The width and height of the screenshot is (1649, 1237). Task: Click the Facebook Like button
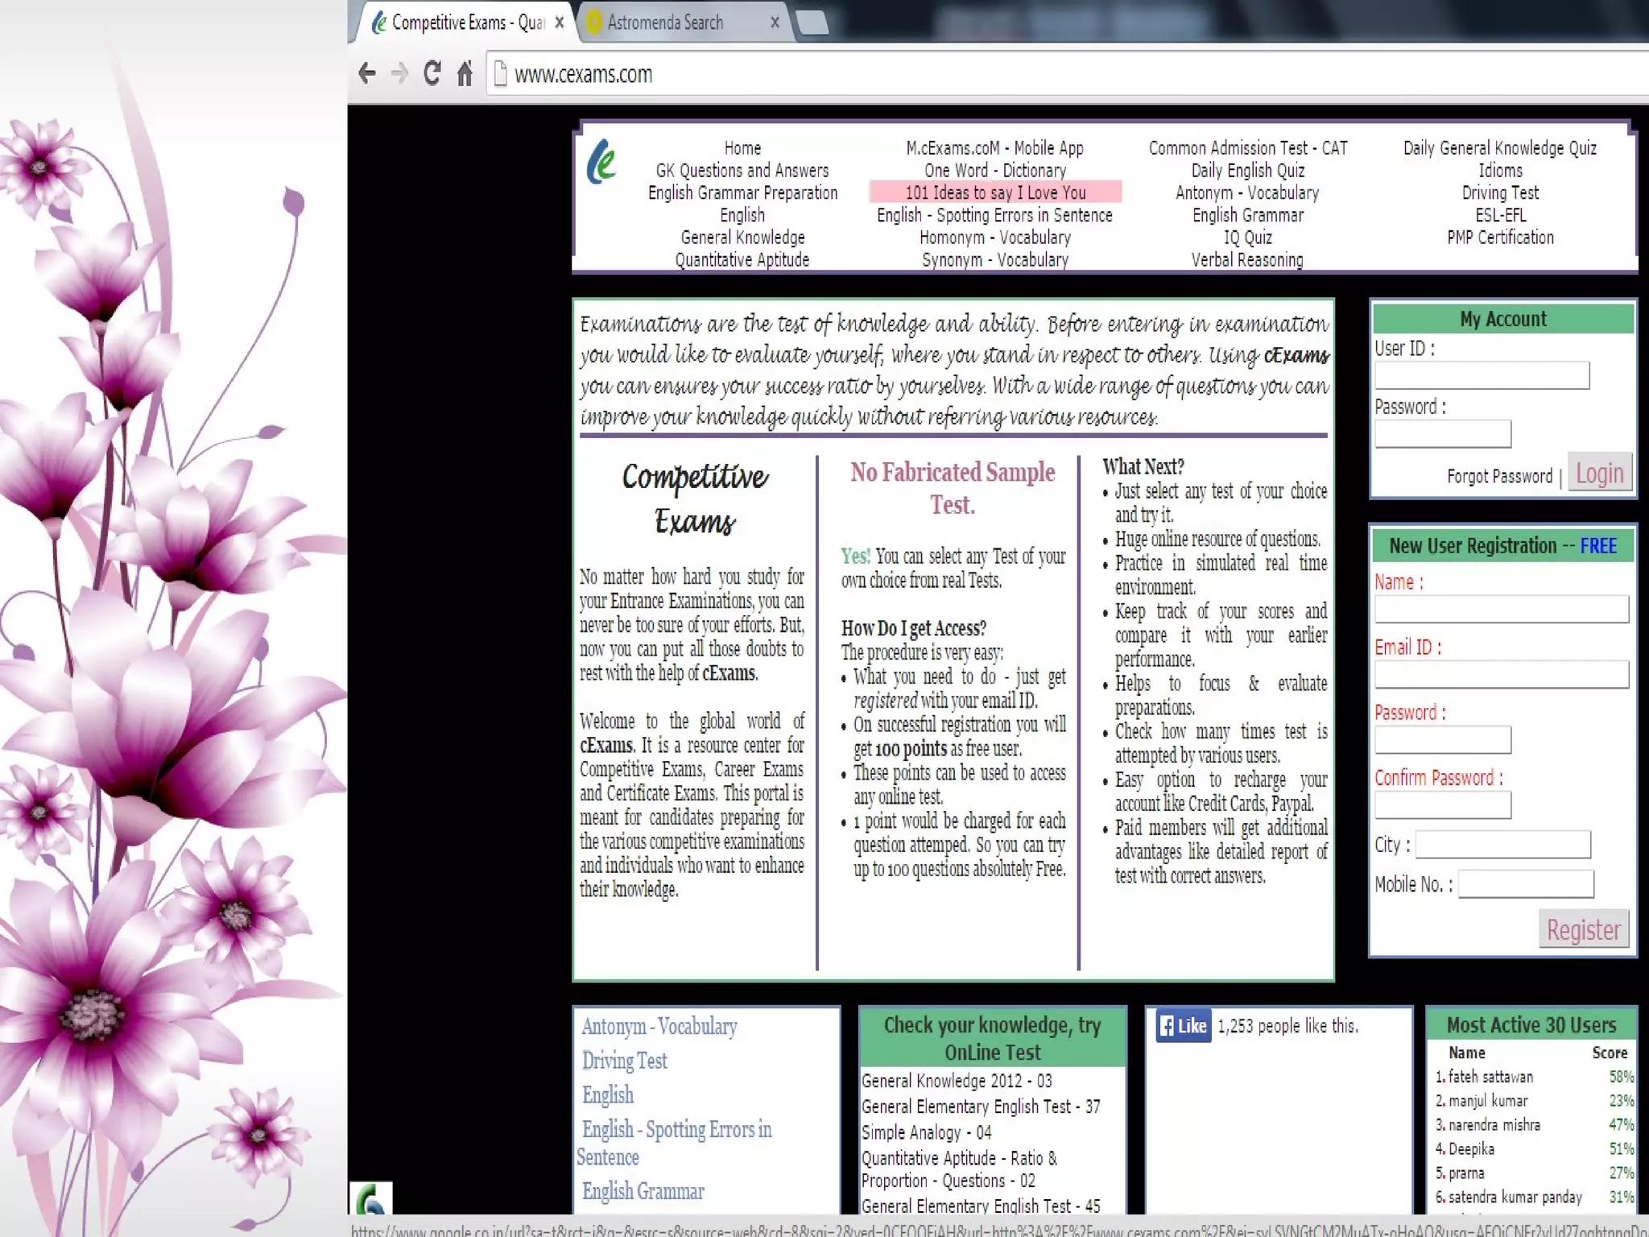point(1183,1025)
